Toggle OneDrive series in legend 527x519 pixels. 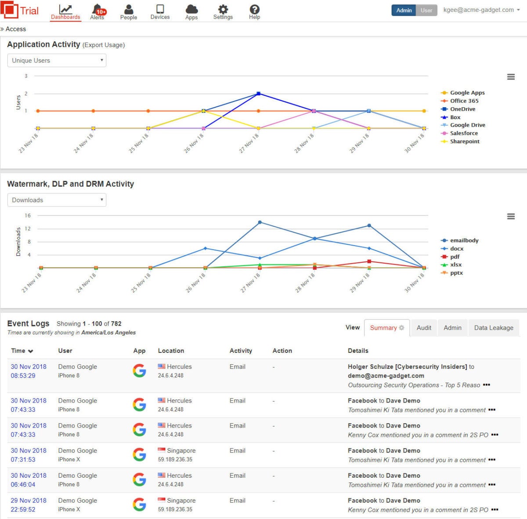(458, 109)
